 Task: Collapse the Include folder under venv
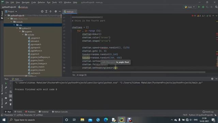click(x=11, y=22)
